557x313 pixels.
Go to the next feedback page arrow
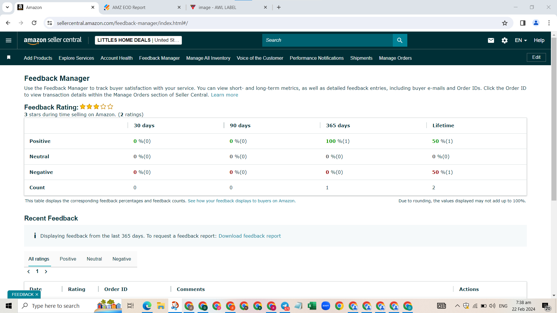[46, 272]
